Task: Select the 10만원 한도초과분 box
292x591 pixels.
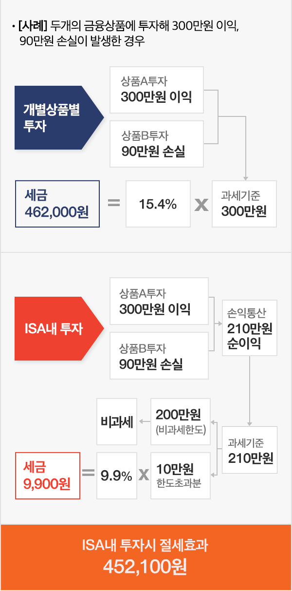Action: coord(181,476)
